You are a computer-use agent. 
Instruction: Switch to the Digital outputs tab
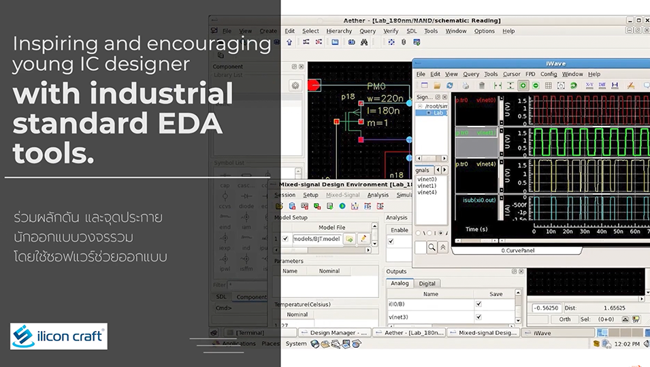click(427, 283)
